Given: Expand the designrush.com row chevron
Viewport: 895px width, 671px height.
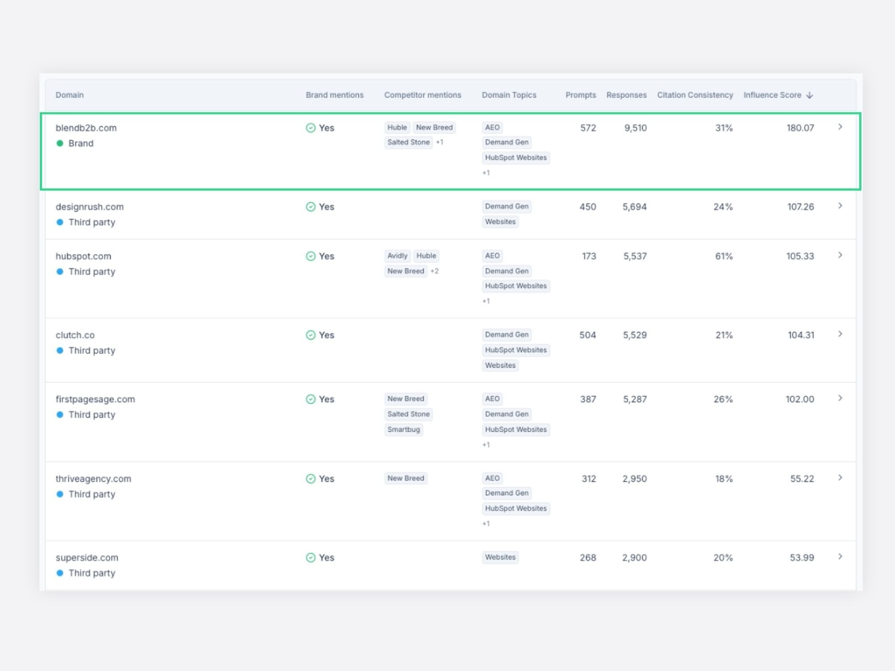Looking at the screenshot, I should tap(840, 206).
